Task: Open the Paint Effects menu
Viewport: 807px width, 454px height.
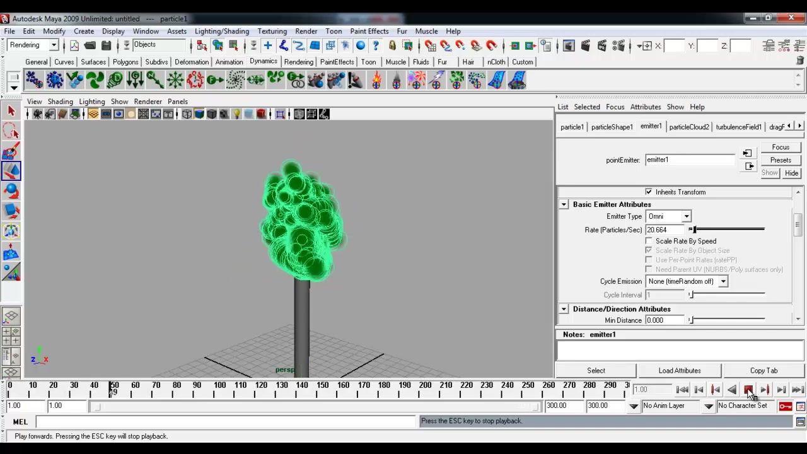Action: [369, 31]
